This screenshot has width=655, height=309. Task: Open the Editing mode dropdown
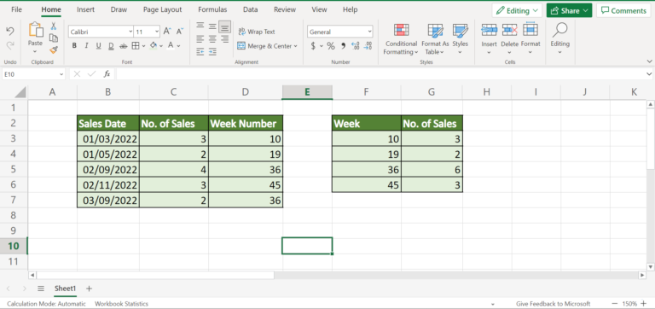(517, 11)
